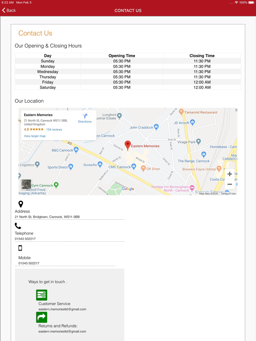Open the View larger map link
The image size is (256, 341).
[x=35, y=136]
